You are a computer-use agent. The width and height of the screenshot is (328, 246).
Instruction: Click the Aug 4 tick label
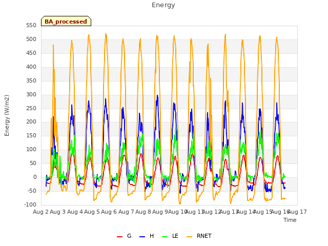coord(75,212)
